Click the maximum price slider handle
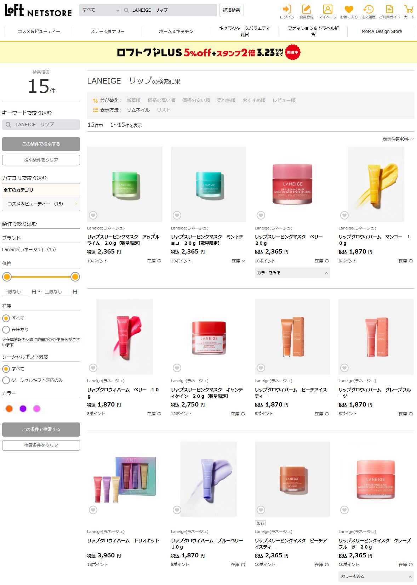 click(x=75, y=277)
